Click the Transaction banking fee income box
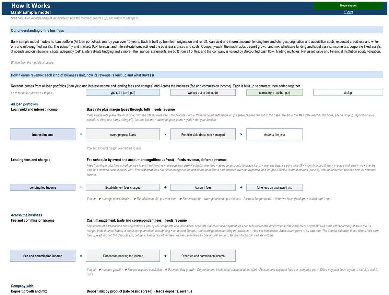 click(x=123, y=256)
